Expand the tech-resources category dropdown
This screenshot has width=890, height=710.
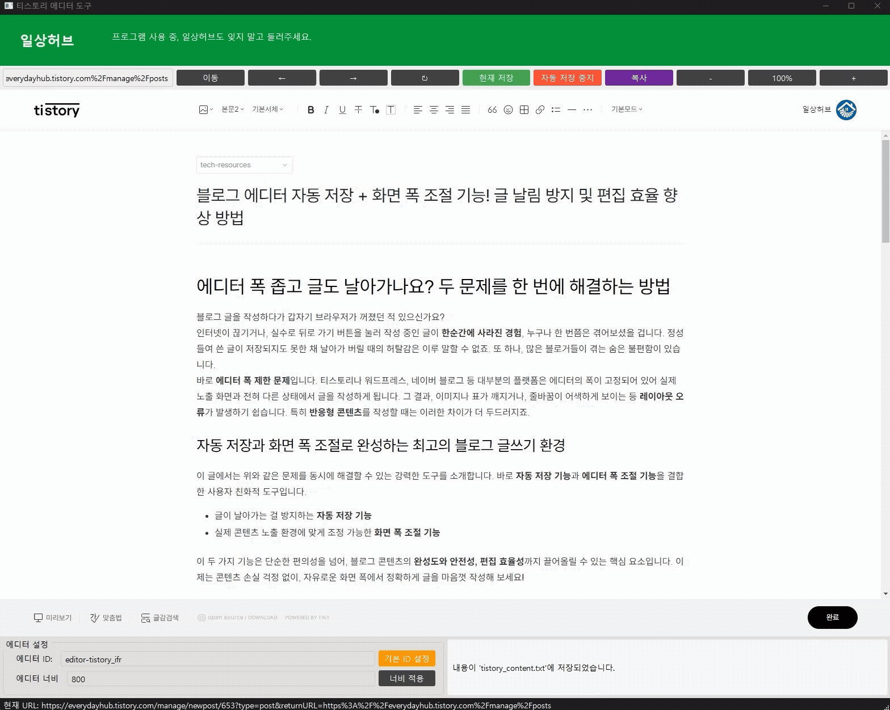244,165
